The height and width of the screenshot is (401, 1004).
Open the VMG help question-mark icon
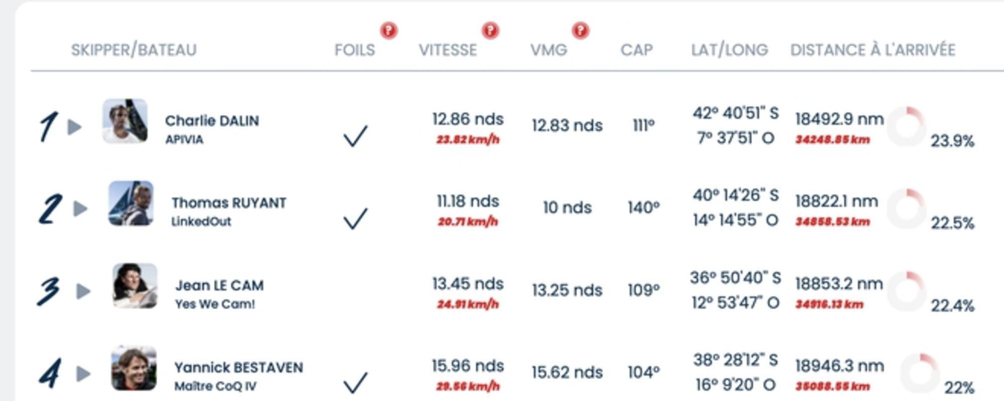click(x=580, y=31)
